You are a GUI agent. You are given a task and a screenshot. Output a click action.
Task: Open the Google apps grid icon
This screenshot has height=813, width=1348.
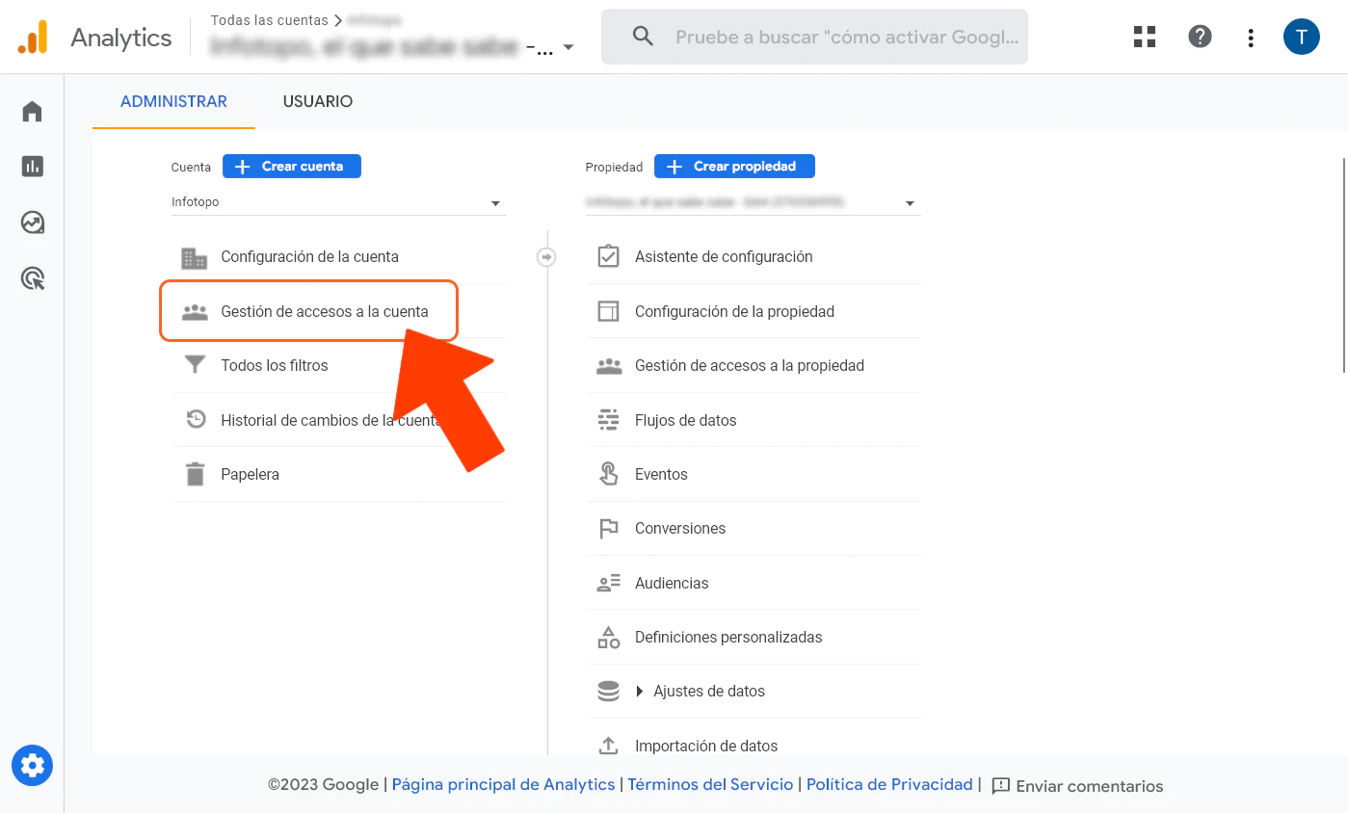1144,36
